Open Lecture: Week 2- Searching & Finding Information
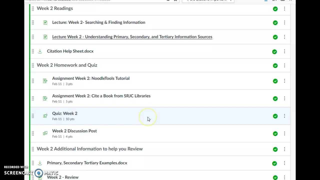320x180 pixels. click(98, 22)
